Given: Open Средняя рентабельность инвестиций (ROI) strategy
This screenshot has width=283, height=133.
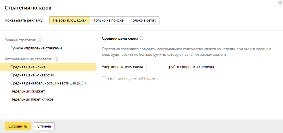Looking at the screenshot, I should pos(48,83).
